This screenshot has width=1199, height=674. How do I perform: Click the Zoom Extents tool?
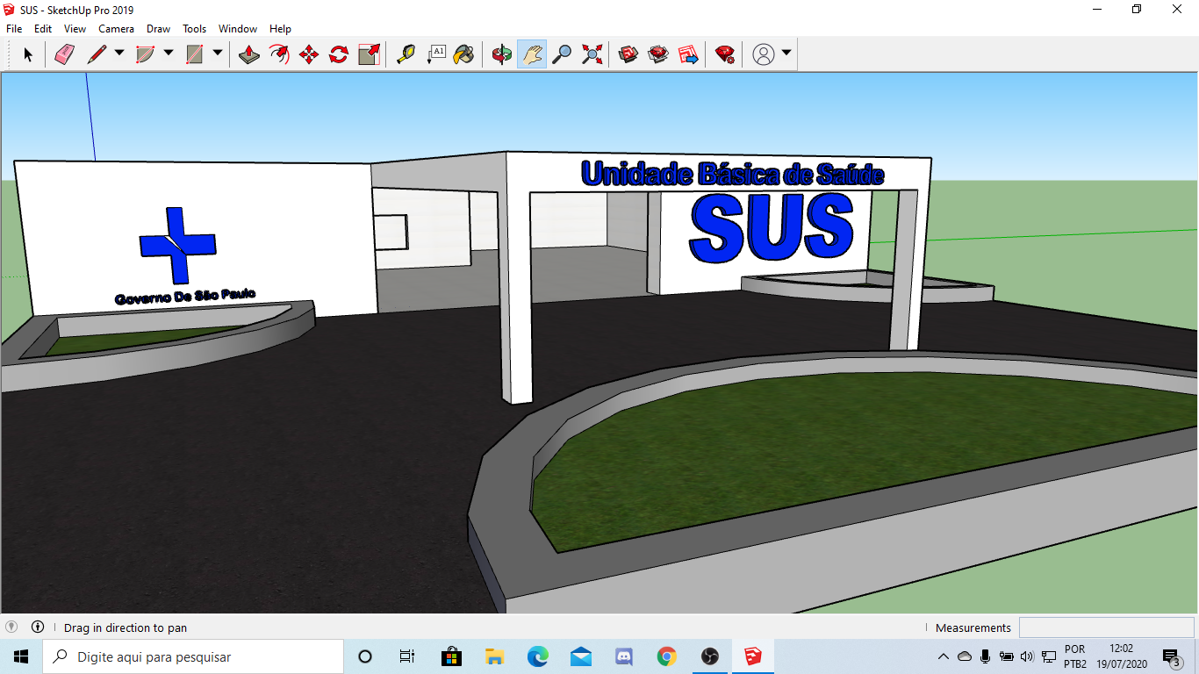click(592, 54)
